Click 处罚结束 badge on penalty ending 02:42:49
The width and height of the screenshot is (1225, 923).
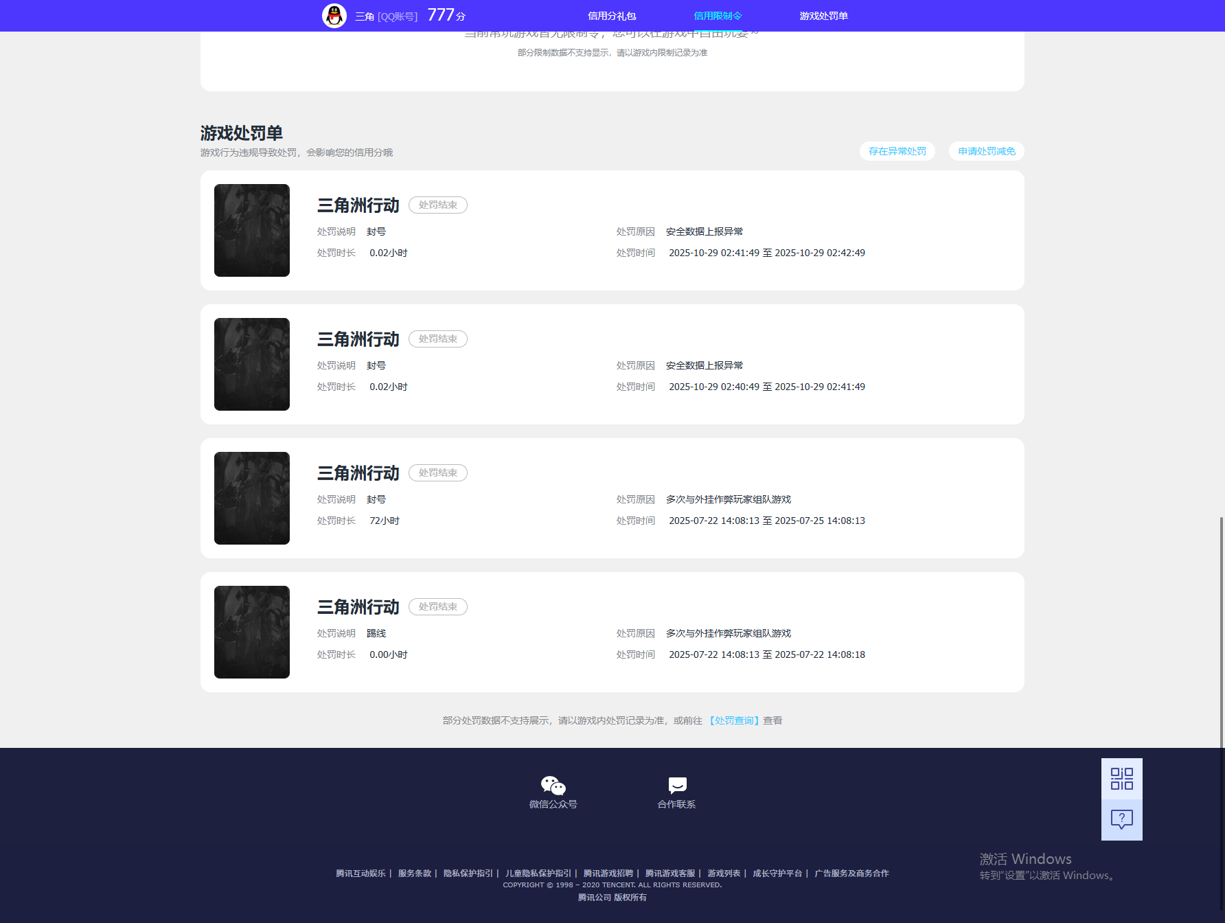438,205
